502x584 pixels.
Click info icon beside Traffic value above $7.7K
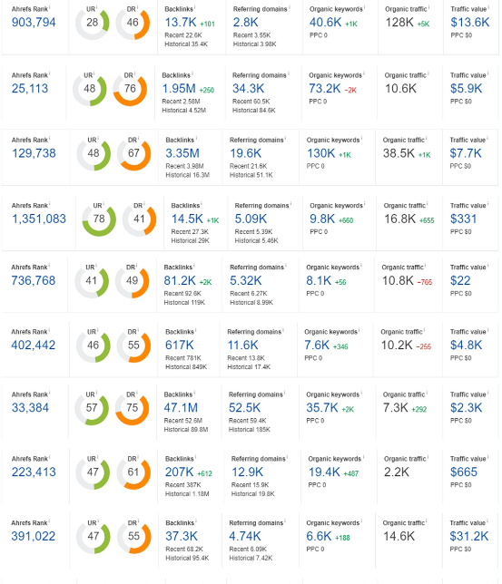click(x=487, y=138)
